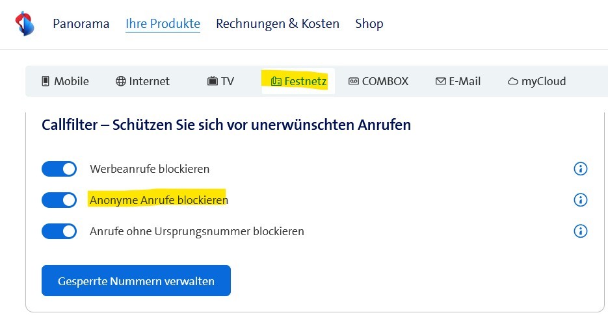608x315 pixels.
Task: Open the Shop menu item
Action: pos(369,24)
